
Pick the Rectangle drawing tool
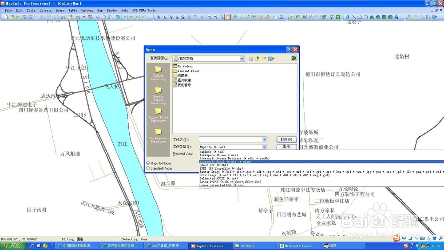click(384, 17)
